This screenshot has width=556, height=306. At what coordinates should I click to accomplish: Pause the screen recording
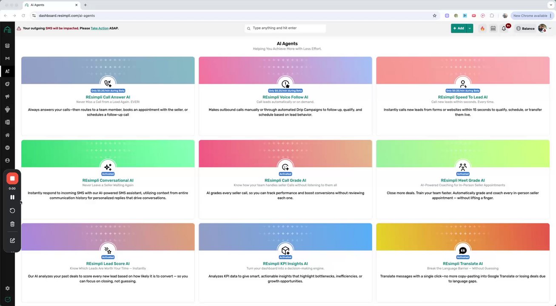tap(12, 197)
